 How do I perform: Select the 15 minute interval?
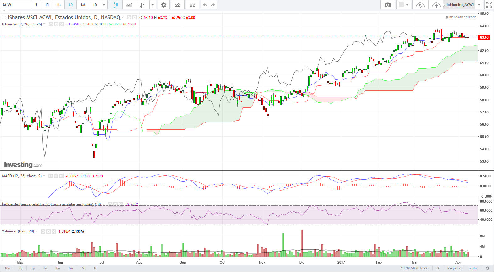click(47, 5)
